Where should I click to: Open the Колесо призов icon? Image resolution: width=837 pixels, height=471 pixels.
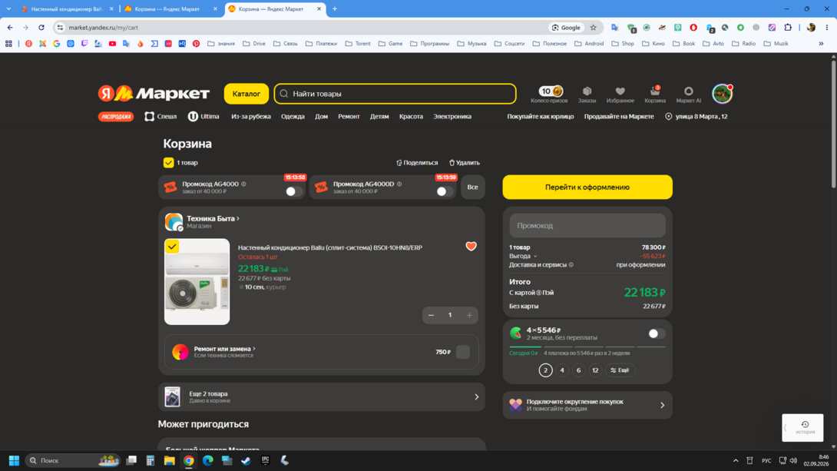549,94
